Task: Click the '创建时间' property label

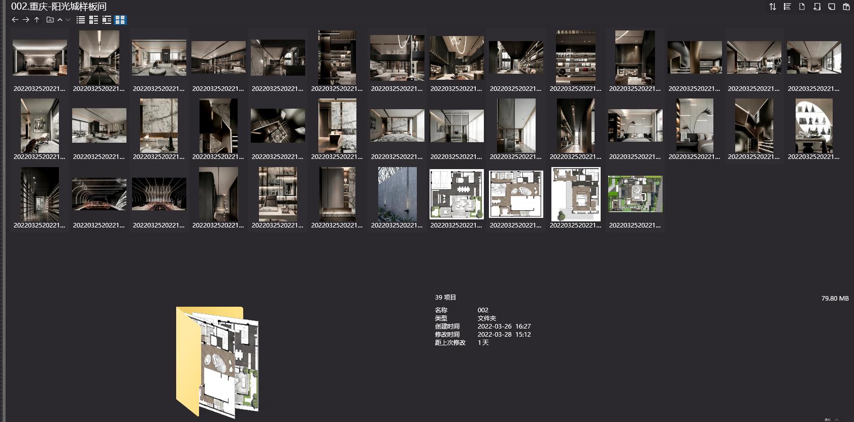Action: [x=447, y=326]
